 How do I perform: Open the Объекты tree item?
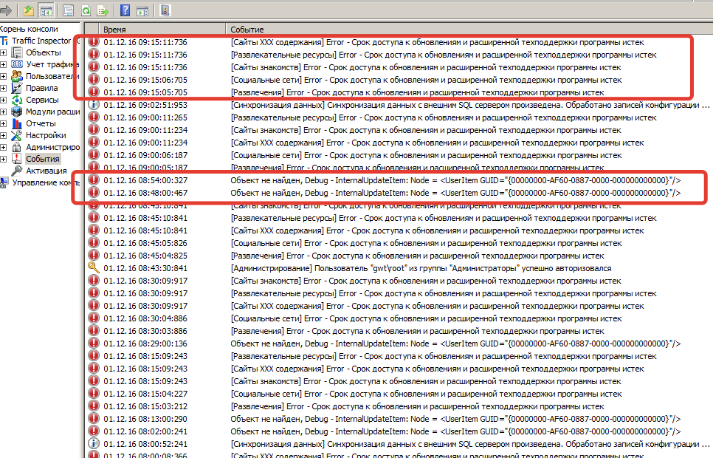(44, 52)
